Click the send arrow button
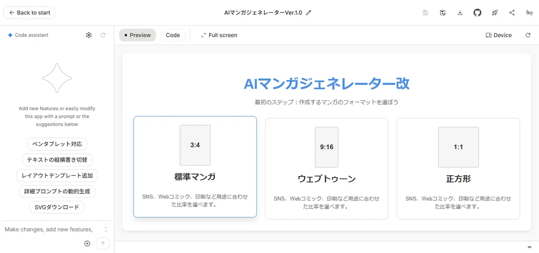 (x=103, y=244)
